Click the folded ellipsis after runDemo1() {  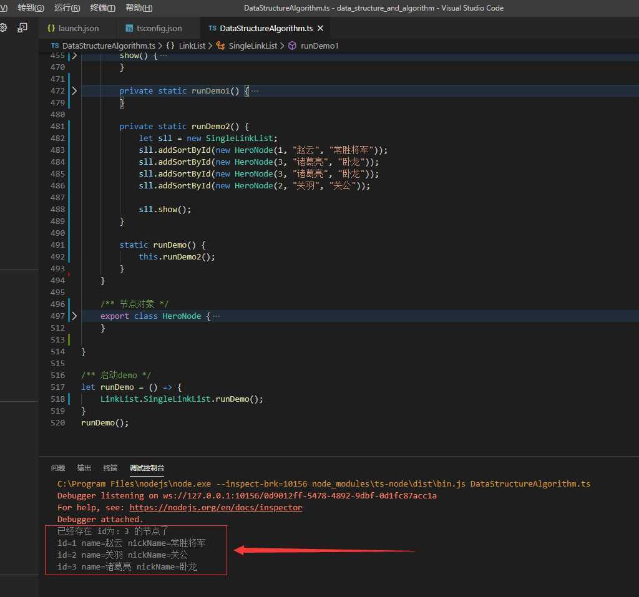pyautogui.click(x=255, y=91)
